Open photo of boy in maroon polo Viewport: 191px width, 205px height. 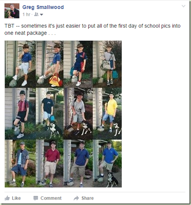[x=50, y=163]
